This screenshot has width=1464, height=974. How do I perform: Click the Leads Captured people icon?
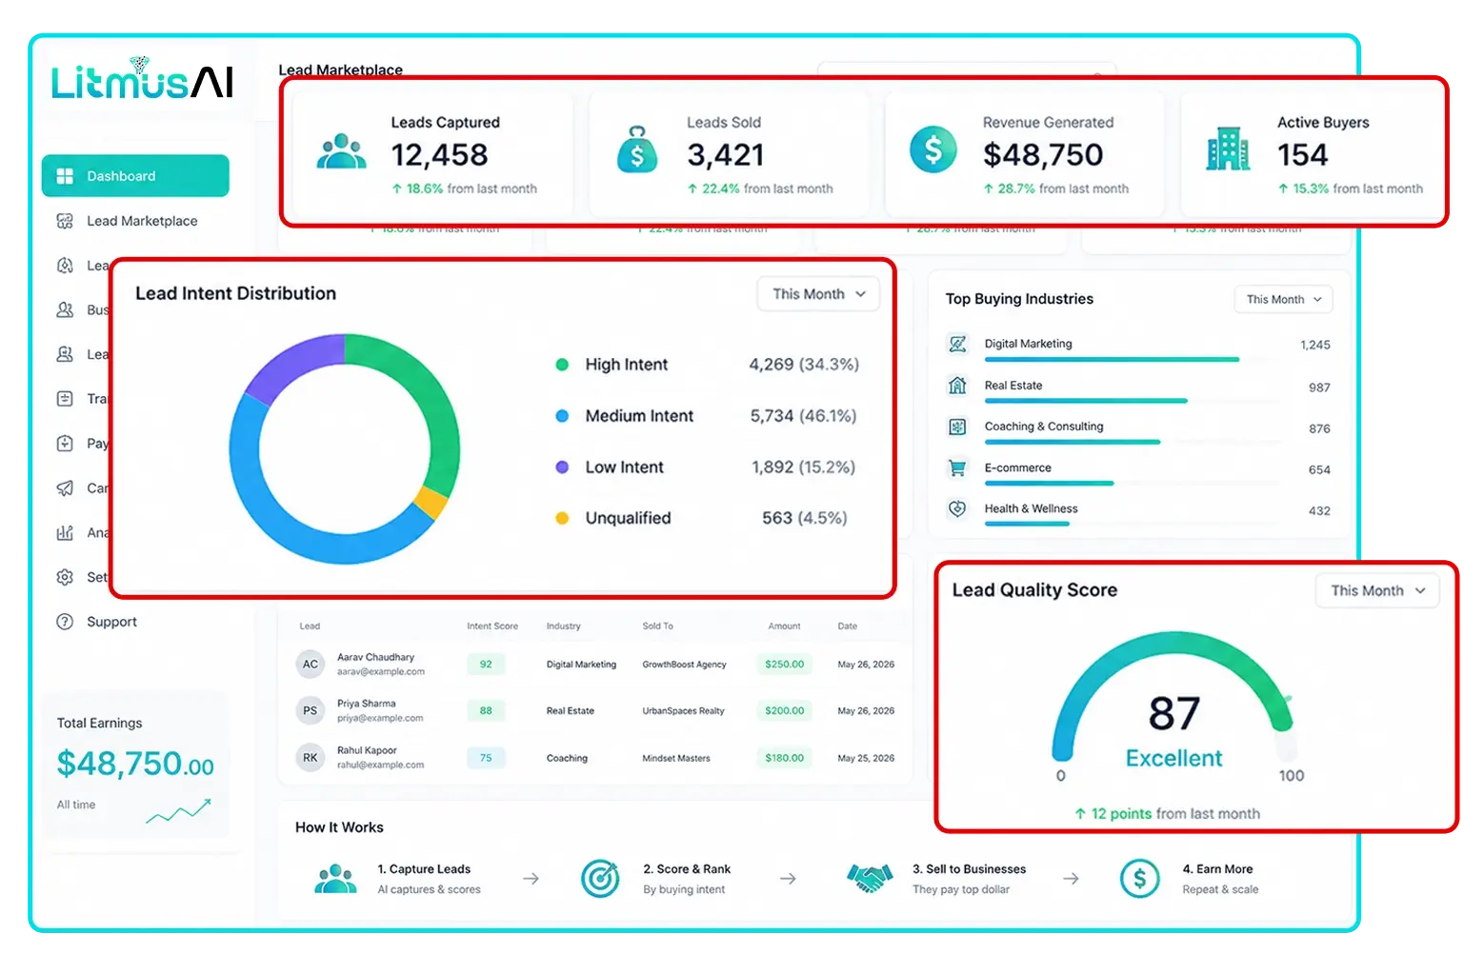click(x=341, y=152)
